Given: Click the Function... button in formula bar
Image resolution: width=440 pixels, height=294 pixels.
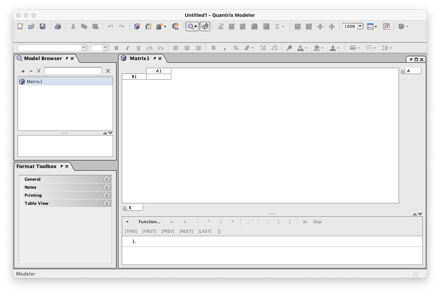Looking at the screenshot, I should coord(149,222).
